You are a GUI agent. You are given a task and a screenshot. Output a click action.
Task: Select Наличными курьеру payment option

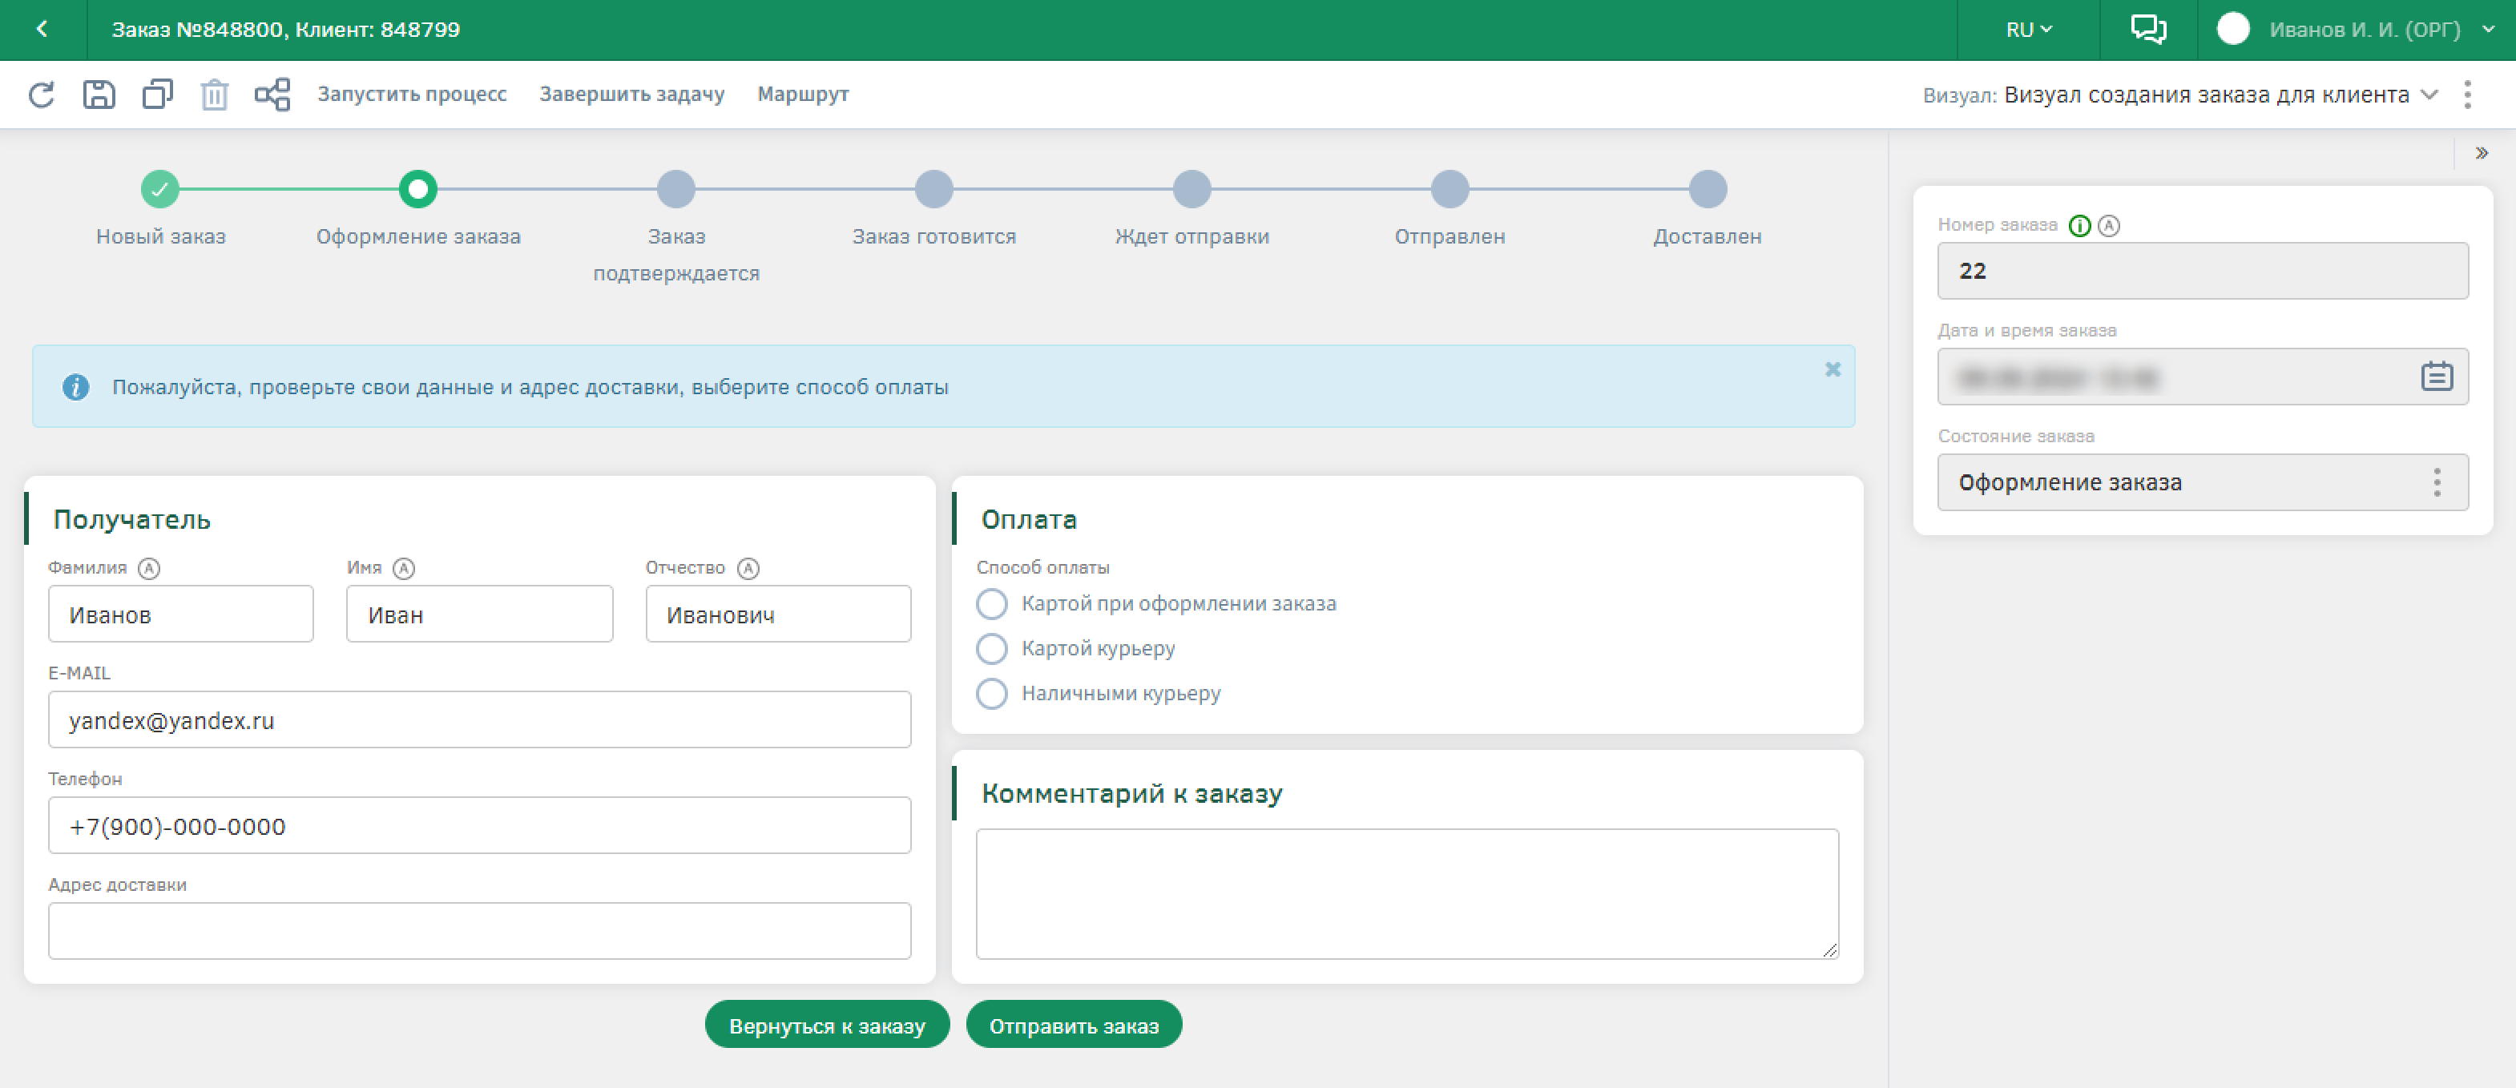(991, 694)
